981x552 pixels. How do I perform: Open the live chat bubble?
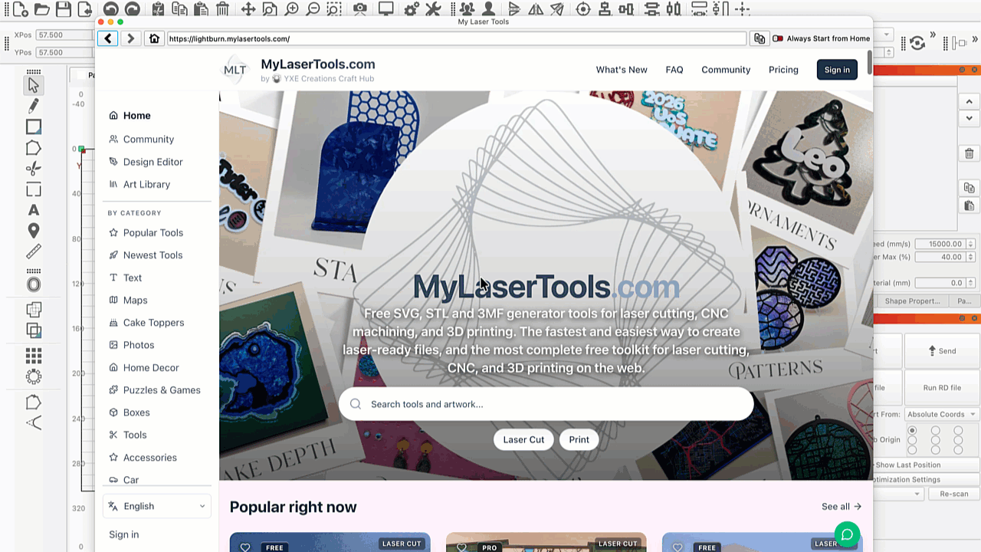(847, 534)
